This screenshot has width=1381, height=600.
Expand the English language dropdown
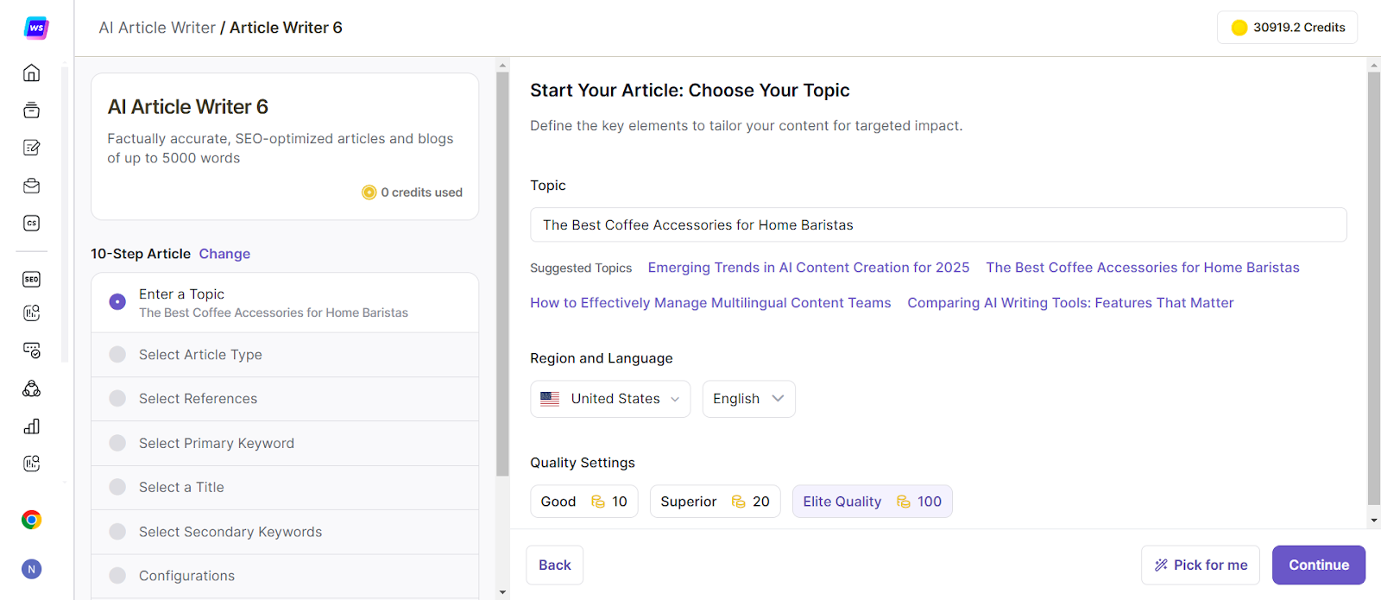[748, 399]
